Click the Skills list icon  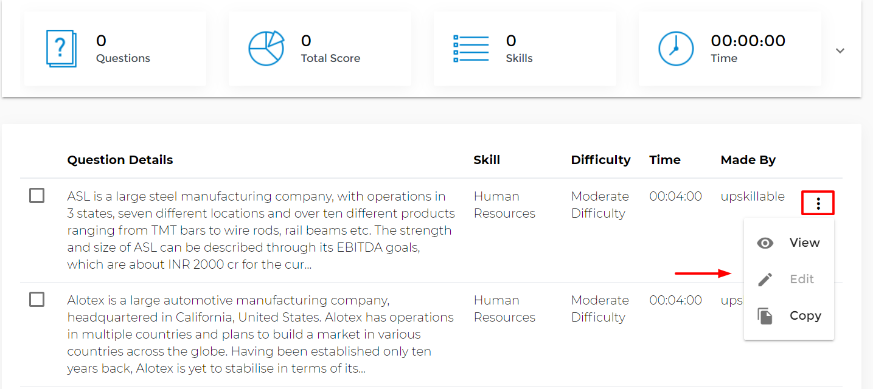(471, 49)
